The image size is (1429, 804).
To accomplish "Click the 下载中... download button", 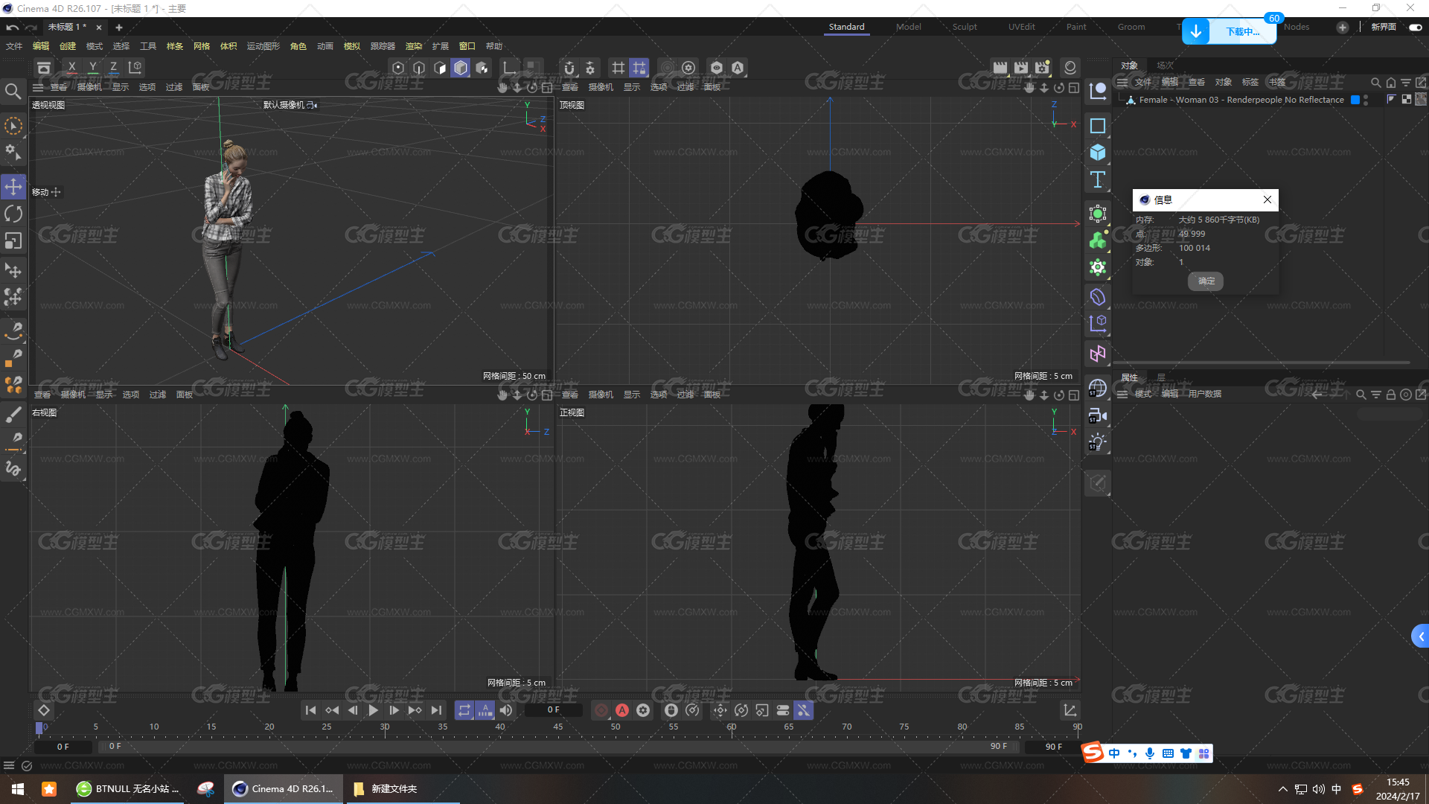I will (x=1229, y=31).
